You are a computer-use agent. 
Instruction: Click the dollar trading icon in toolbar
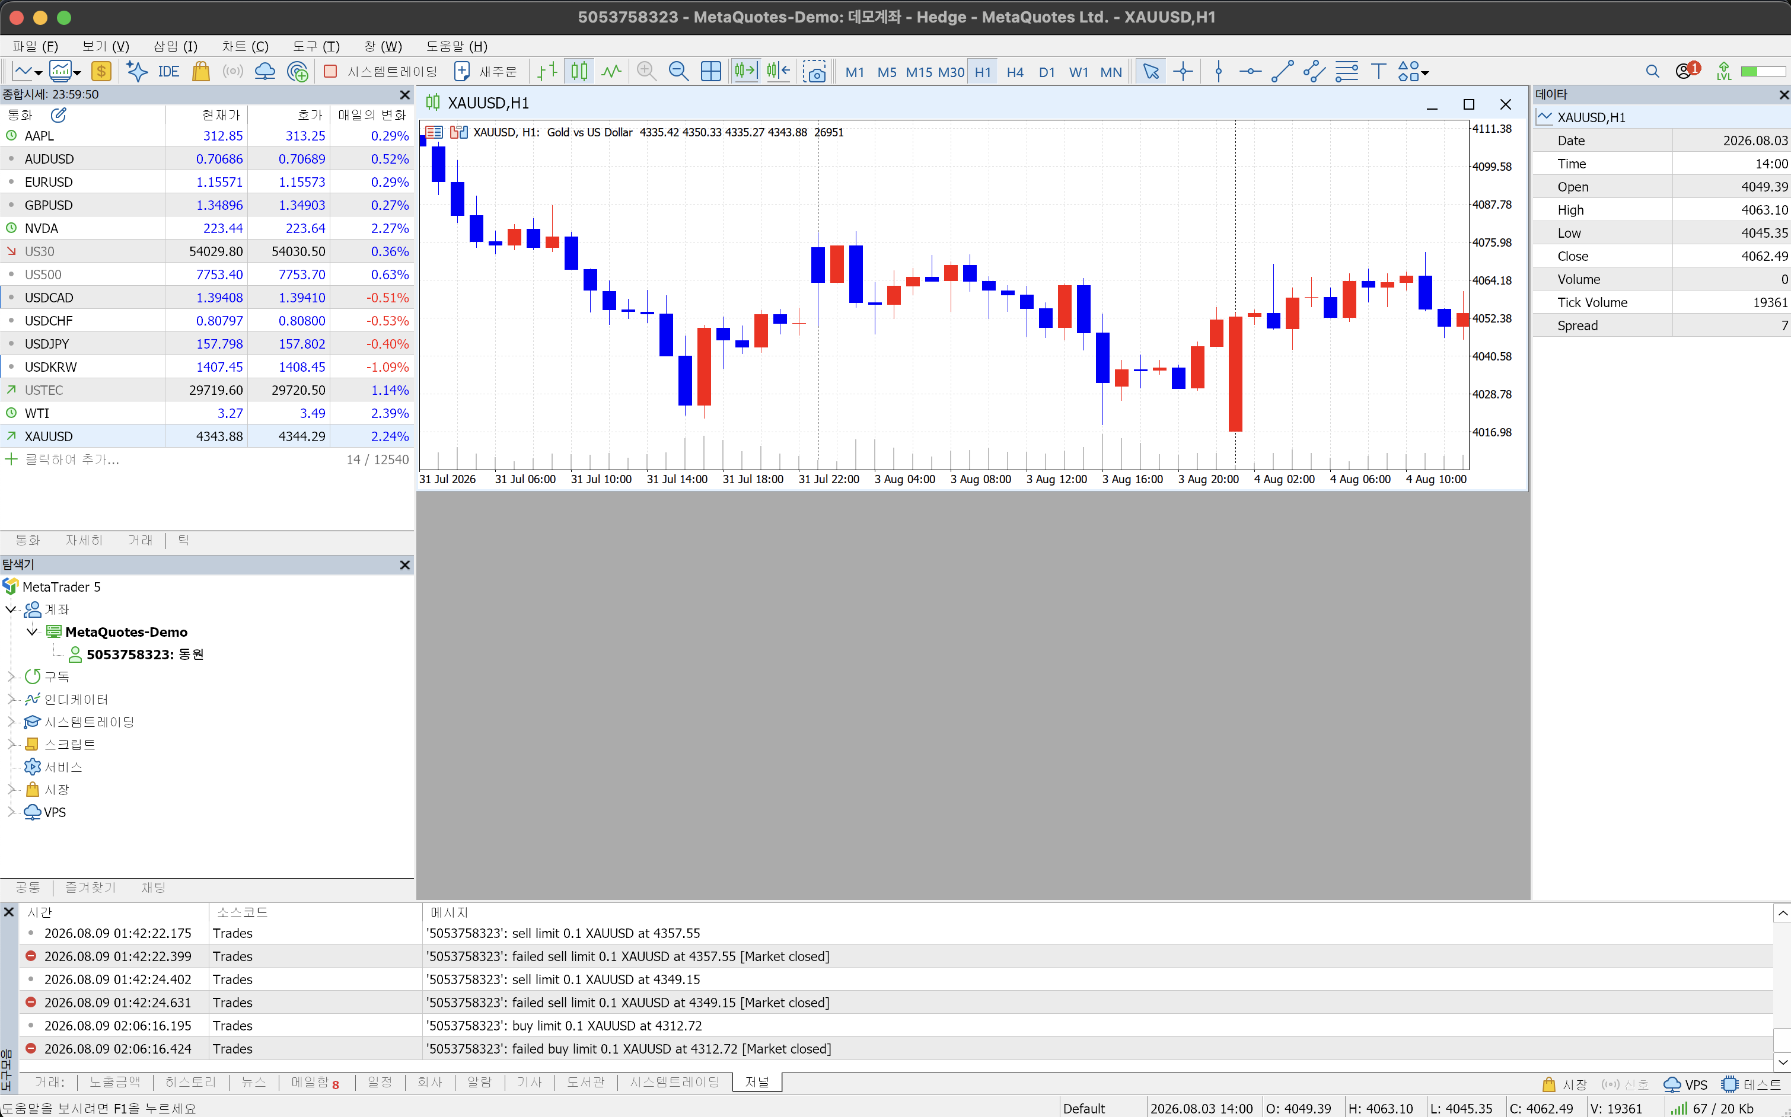(101, 72)
